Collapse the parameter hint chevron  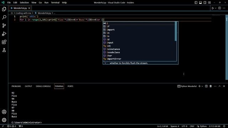click(105, 63)
